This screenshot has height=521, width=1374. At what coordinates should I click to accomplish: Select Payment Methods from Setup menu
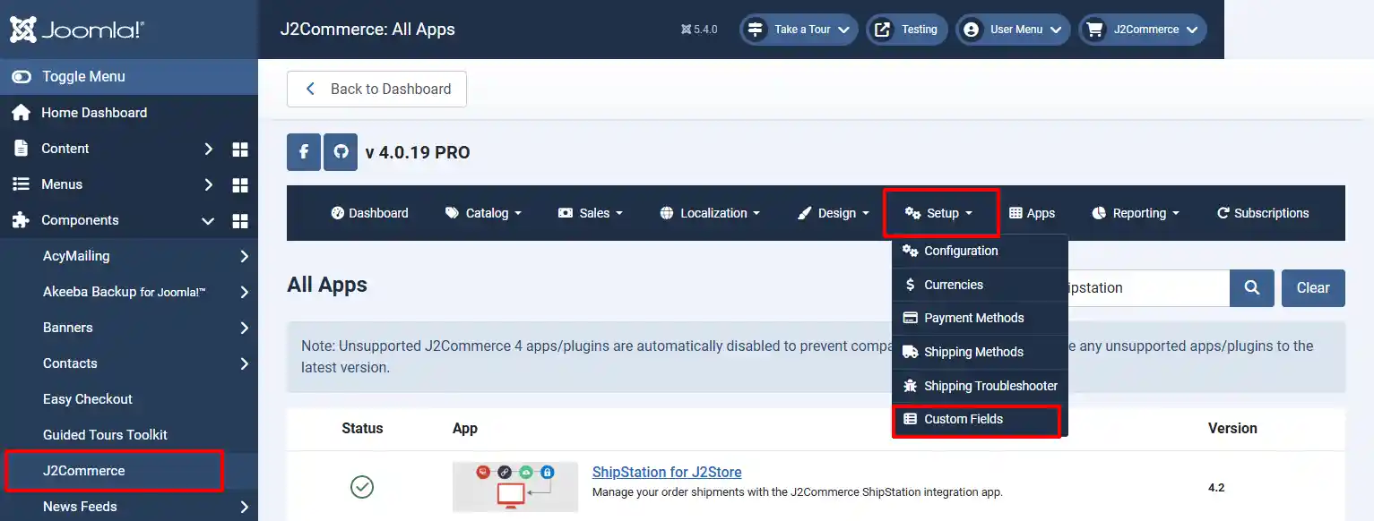pos(980,318)
